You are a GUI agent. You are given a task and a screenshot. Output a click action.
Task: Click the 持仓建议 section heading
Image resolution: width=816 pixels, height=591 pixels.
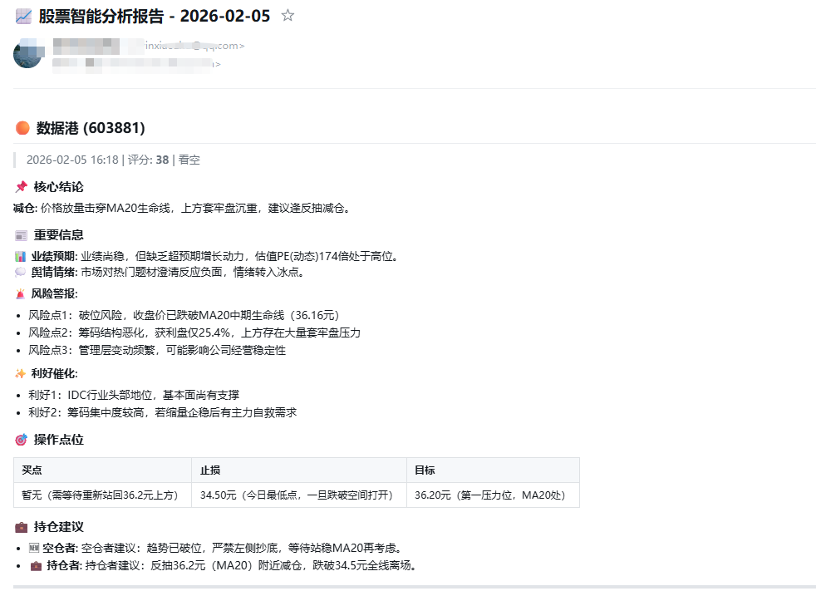pyautogui.click(x=59, y=527)
